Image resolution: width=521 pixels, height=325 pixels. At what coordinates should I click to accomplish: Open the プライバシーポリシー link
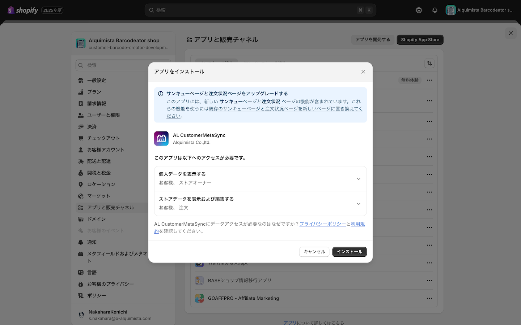[x=323, y=224]
